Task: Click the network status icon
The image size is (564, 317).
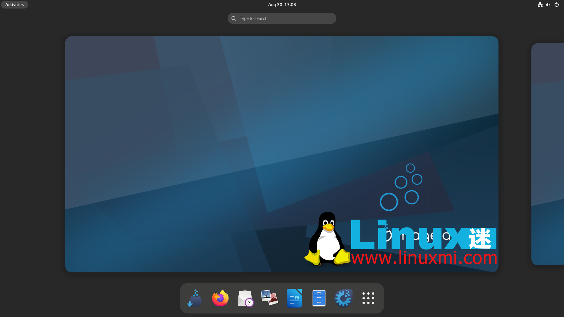Action: [x=540, y=4]
